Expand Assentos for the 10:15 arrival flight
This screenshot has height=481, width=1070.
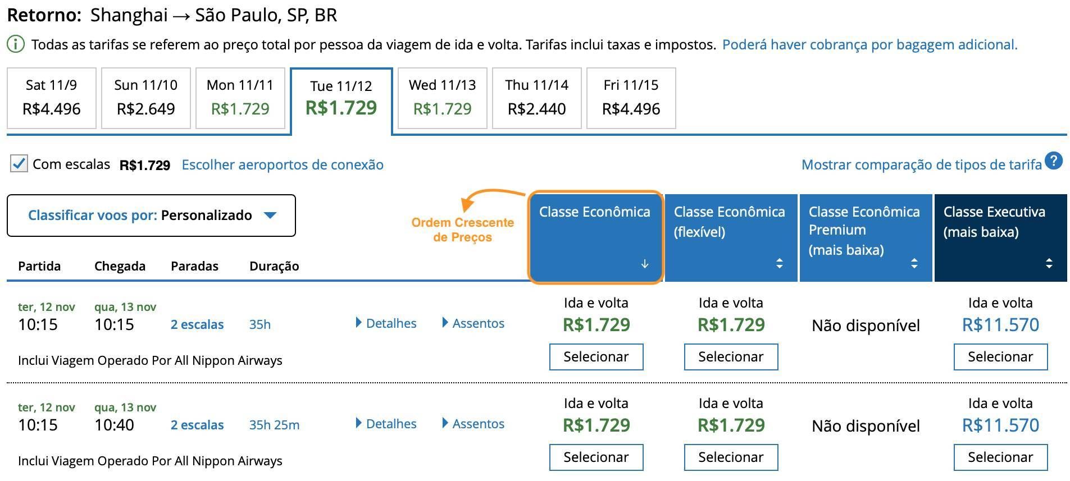473,323
